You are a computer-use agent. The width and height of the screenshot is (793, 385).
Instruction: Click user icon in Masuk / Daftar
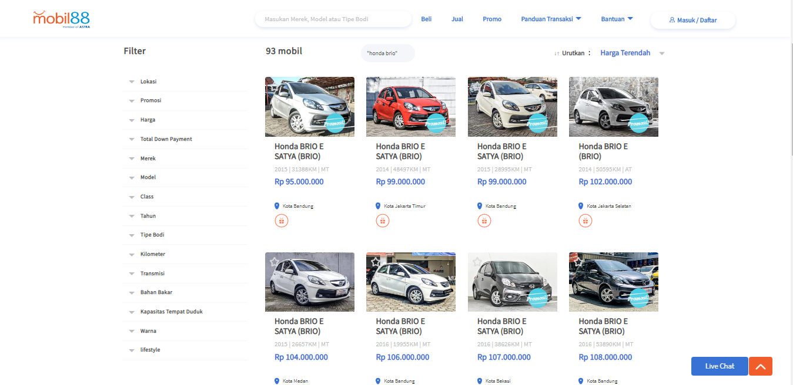[x=672, y=20]
